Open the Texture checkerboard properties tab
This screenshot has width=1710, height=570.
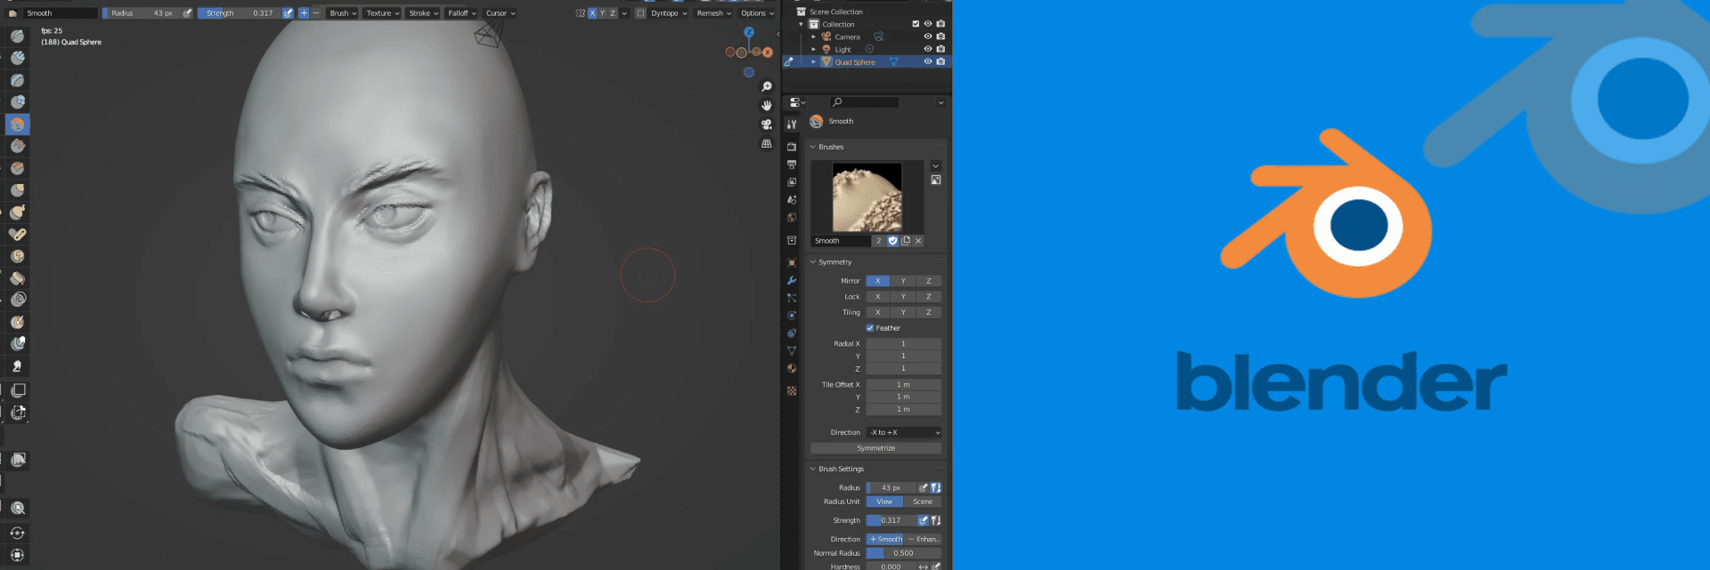792,391
